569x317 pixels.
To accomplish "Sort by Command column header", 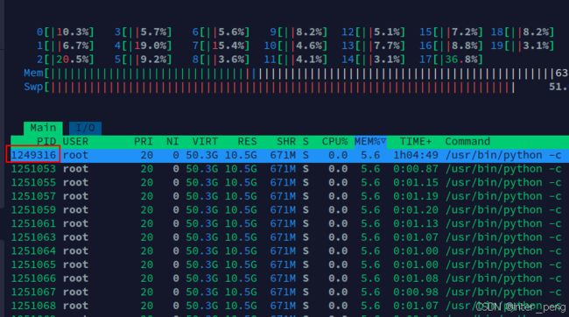I will pos(467,141).
